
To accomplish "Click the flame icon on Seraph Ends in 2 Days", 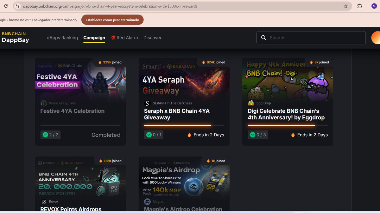I will click(x=189, y=135).
